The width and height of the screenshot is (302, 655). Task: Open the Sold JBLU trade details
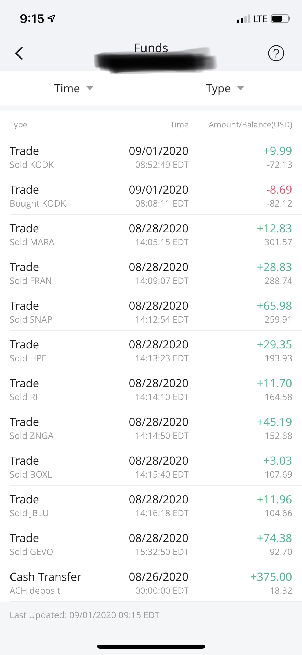(151, 506)
